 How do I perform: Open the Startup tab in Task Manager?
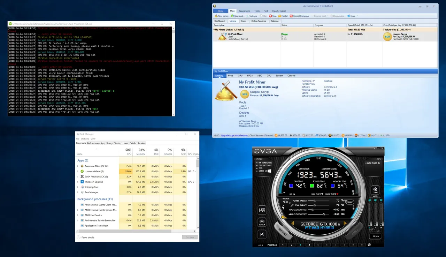(117, 143)
